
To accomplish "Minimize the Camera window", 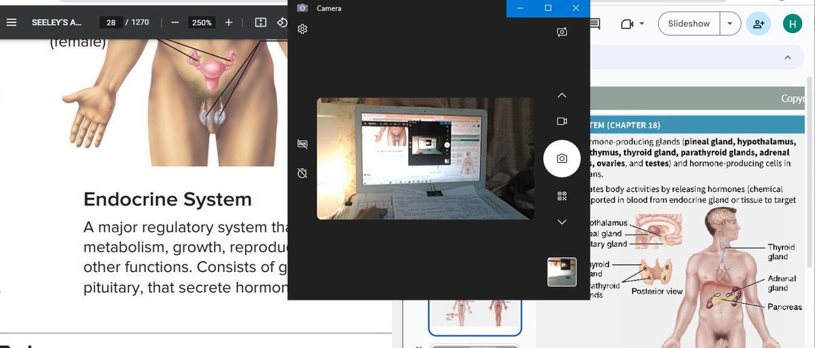I will (520, 8).
